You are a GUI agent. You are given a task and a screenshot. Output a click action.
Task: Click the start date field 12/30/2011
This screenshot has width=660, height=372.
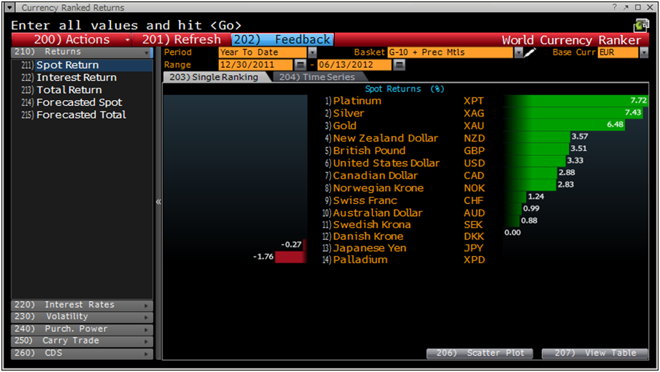256,65
